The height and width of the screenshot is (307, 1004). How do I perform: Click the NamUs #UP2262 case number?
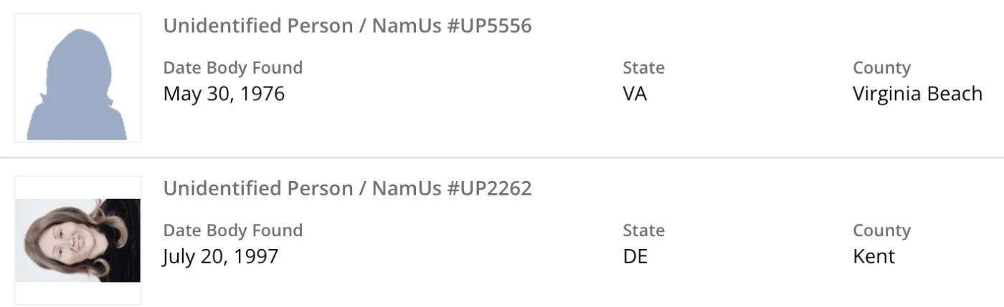click(x=452, y=188)
